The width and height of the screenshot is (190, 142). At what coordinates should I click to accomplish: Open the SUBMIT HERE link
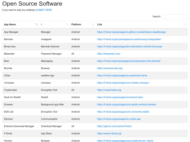(x=44, y=10)
